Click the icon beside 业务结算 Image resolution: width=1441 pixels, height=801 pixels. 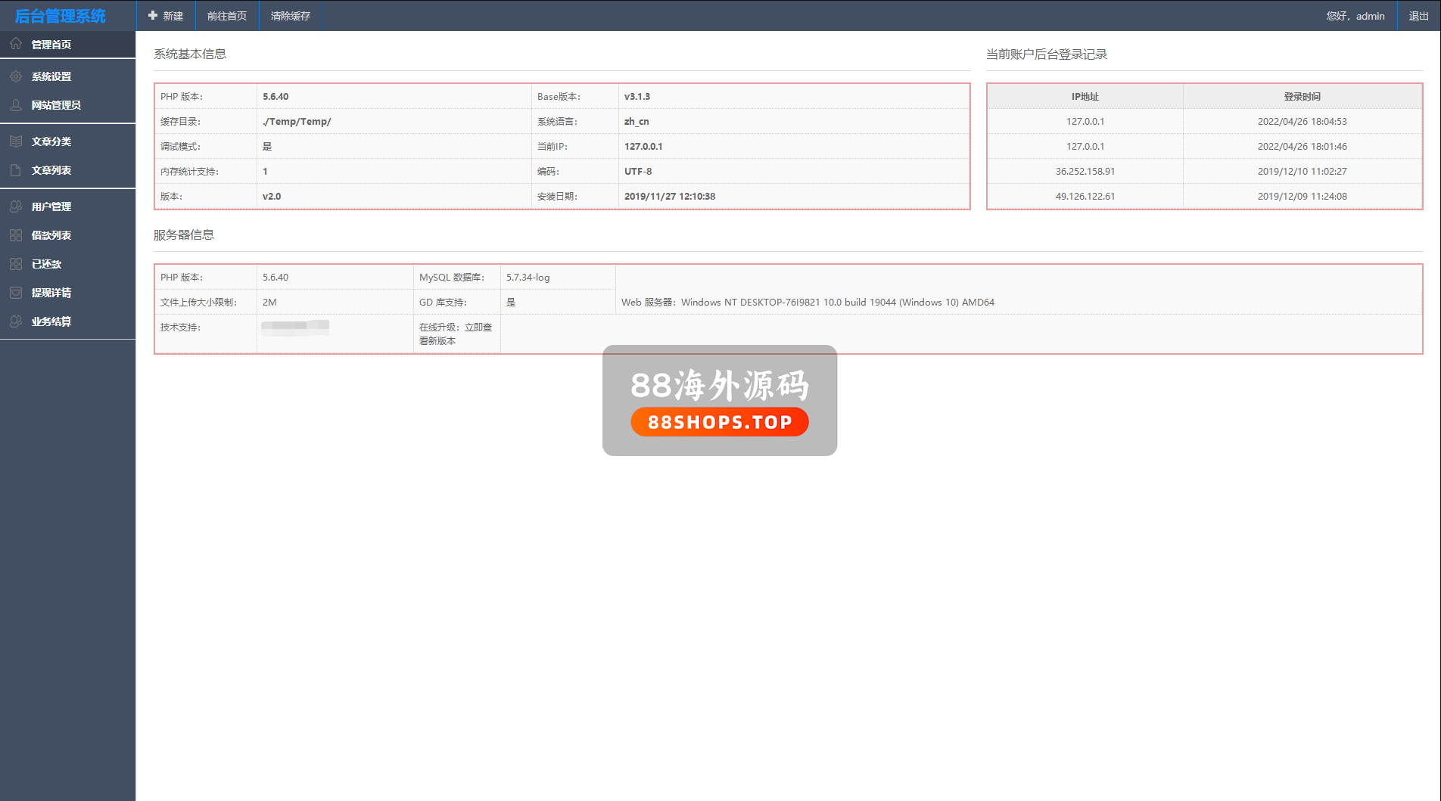pyautogui.click(x=16, y=321)
